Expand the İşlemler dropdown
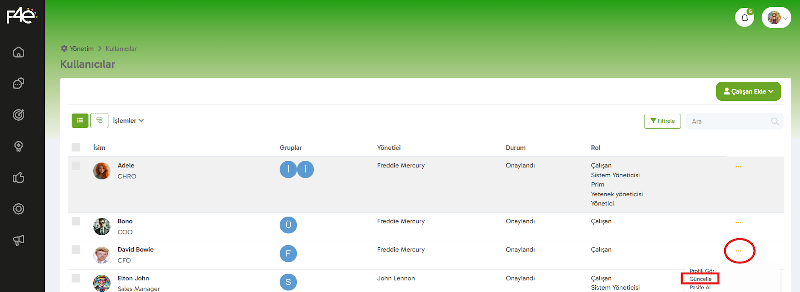800x292 pixels. 128,121
